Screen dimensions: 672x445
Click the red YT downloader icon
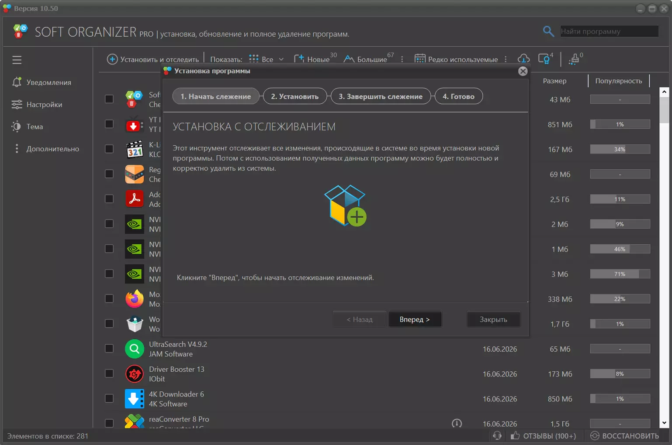click(x=134, y=124)
